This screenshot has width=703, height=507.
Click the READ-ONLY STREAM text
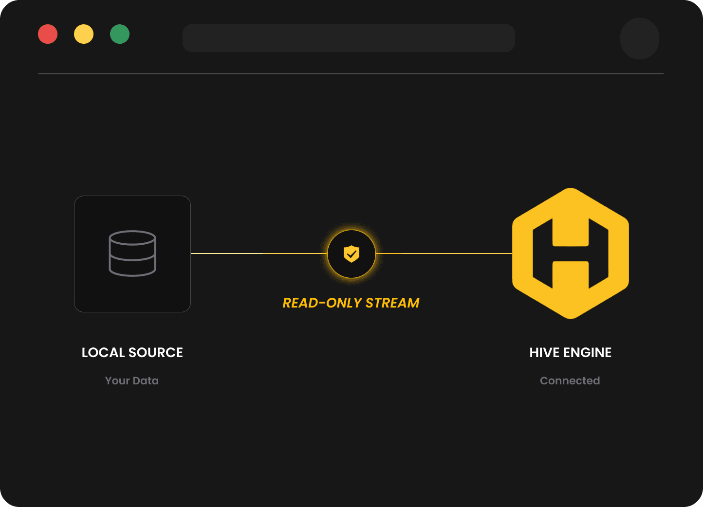pos(351,303)
